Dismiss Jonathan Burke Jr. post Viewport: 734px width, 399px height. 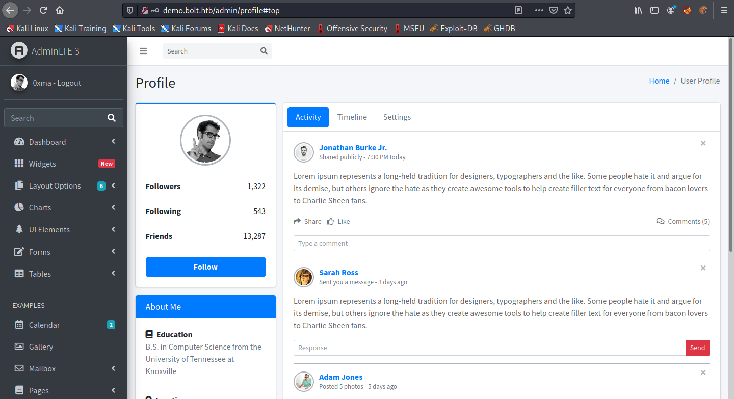703,143
